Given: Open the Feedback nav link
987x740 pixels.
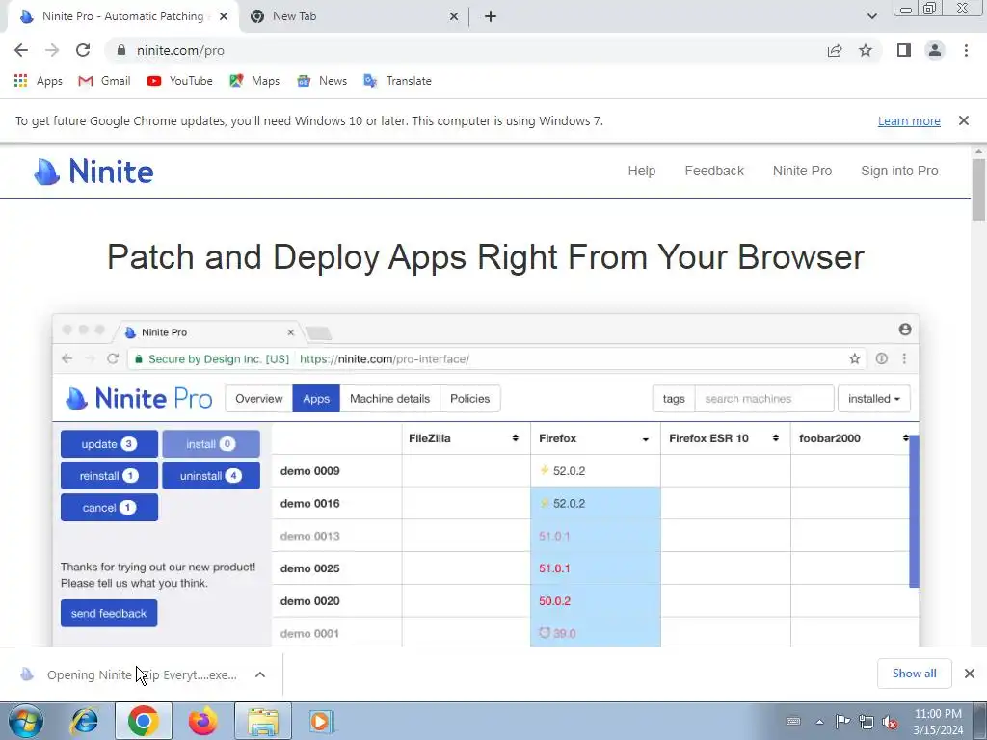Looking at the screenshot, I should point(714,171).
